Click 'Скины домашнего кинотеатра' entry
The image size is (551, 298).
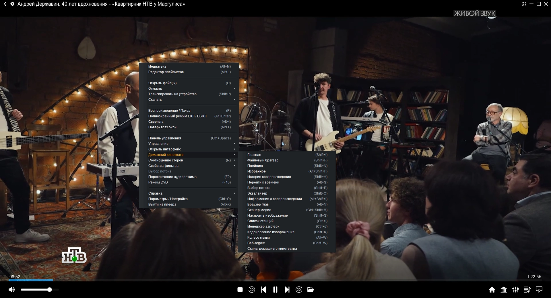tap(272, 249)
